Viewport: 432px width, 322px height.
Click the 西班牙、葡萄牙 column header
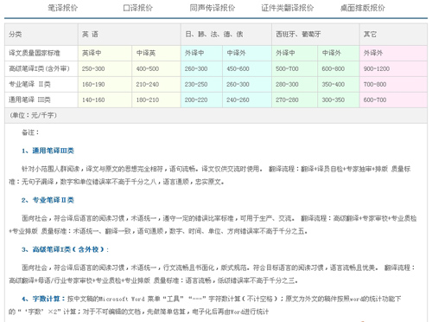pos(315,35)
